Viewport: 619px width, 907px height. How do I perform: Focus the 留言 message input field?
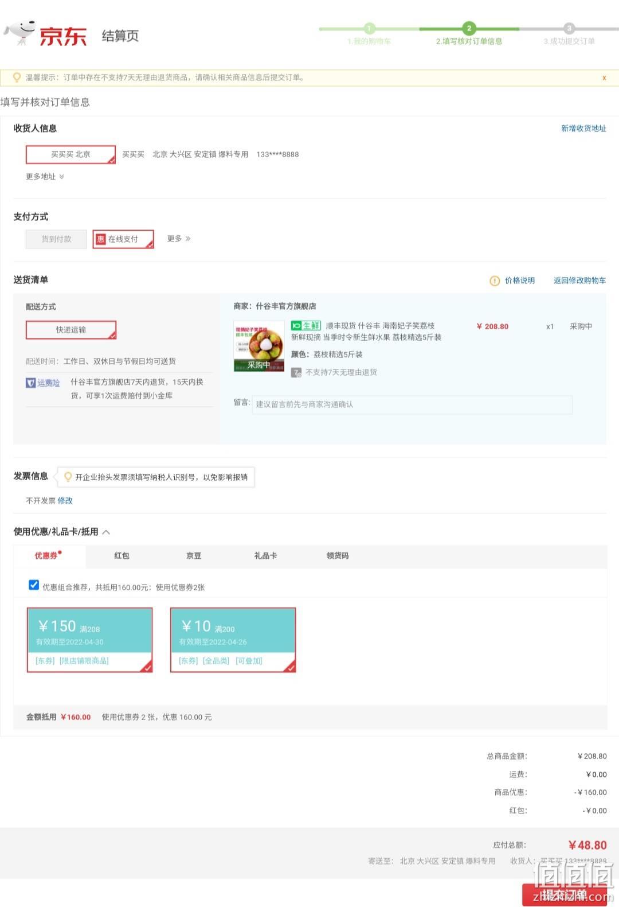(412, 404)
